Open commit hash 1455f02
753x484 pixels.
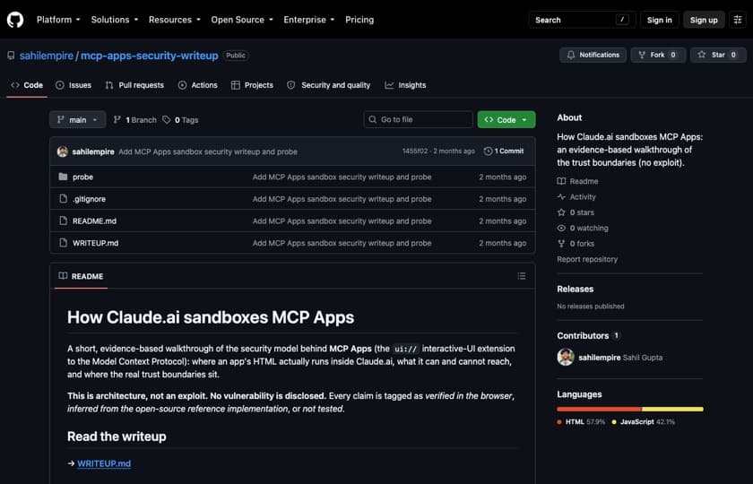pyautogui.click(x=415, y=151)
